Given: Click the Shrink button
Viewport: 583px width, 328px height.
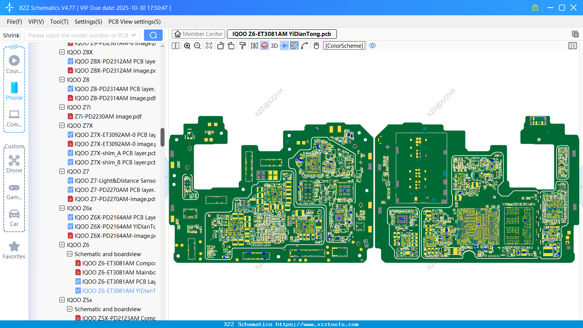Looking at the screenshot, I should point(11,35).
